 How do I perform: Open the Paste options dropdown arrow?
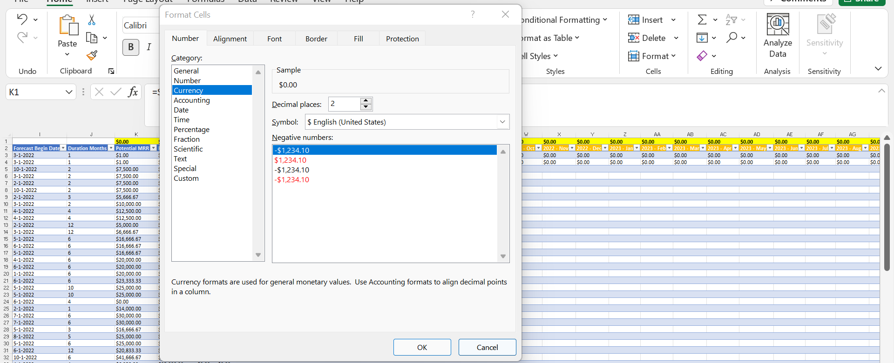coord(67,54)
